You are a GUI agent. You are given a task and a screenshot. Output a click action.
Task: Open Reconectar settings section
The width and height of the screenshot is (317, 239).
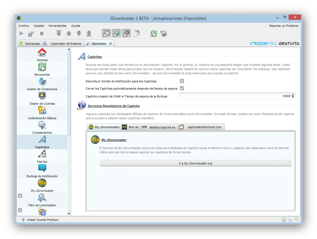(42, 69)
